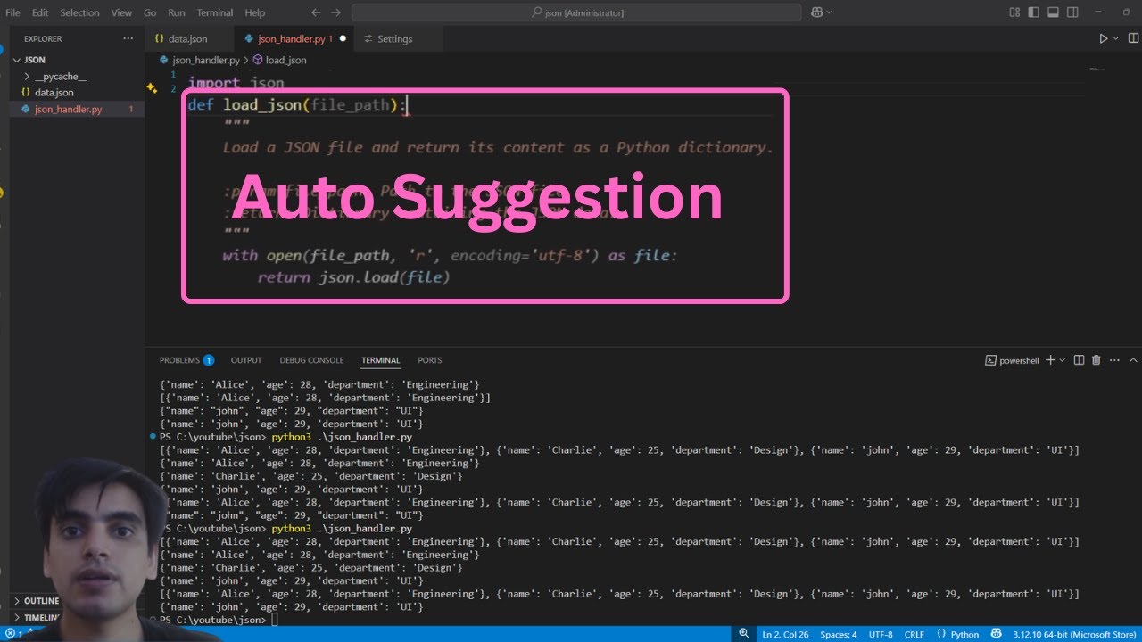This screenshot has width=1142, height=642.
Task: Switch to the data.json editor tab
Action: pos(189,39)
